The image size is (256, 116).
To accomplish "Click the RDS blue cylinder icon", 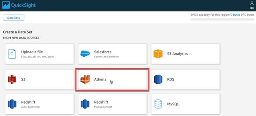I will (158, 79).
